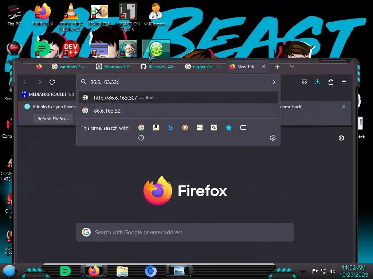373x279 pixels.
Task: Search this time with Amazon icon
Action: [x=156, y=128]
